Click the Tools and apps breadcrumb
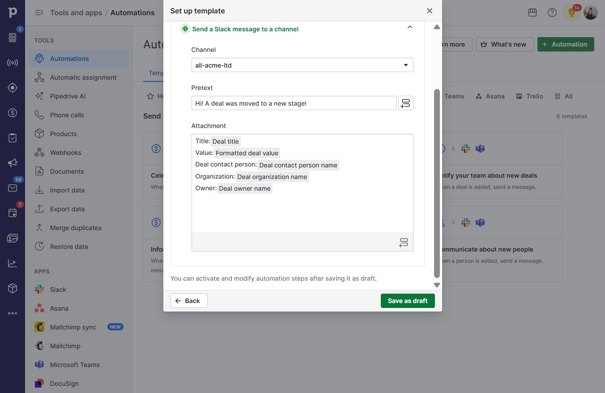 76,13
